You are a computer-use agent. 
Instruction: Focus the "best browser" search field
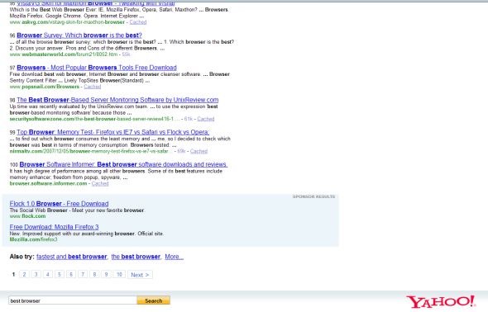pyautogui.click(x=73, y=300)
